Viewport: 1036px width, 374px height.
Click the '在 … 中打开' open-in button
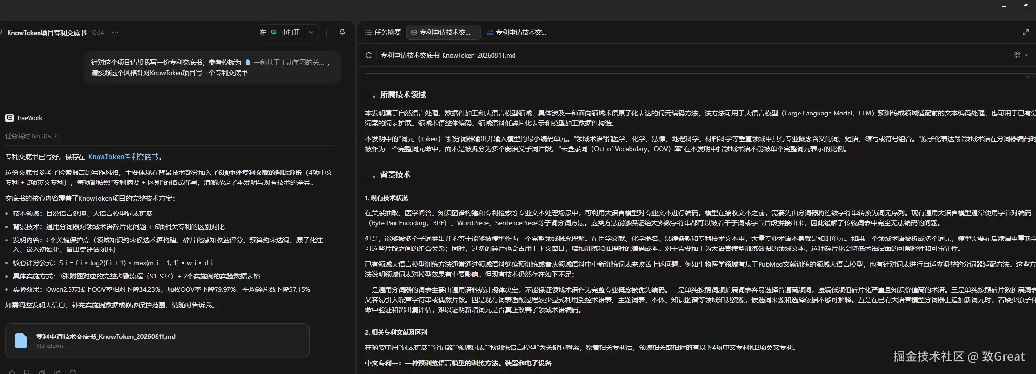click(280, 32)
